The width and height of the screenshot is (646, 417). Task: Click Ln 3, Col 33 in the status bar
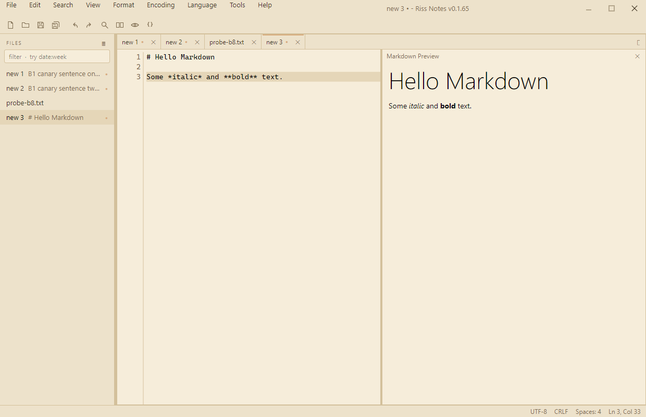click(625, 412)
